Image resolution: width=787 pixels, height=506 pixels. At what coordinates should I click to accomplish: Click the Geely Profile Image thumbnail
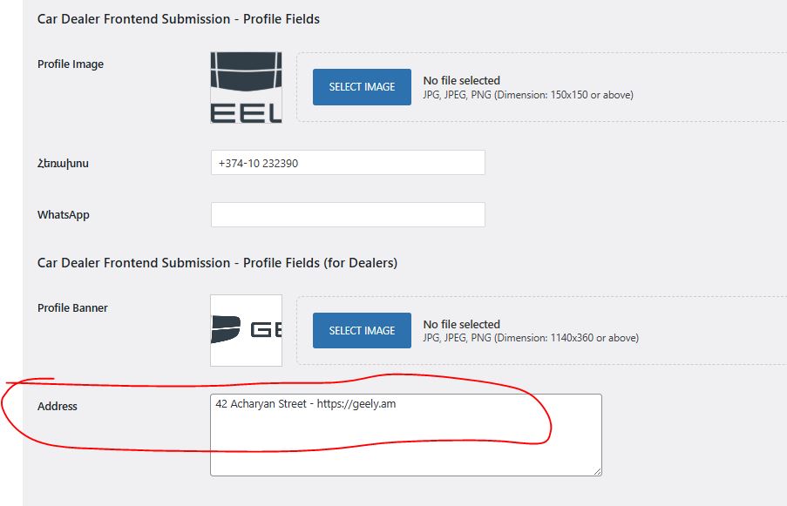(x=246, y=87)
